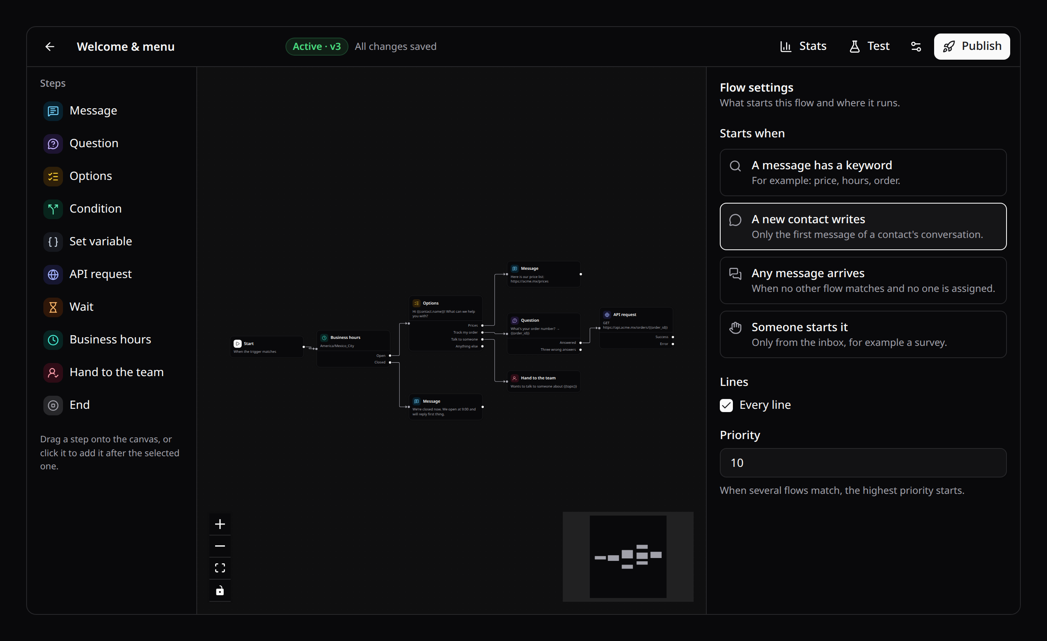Choose 'Someone starts it' trigger
Image resolution: width=1047 pixels, height=641 pixels.
[x=863, y=334]
